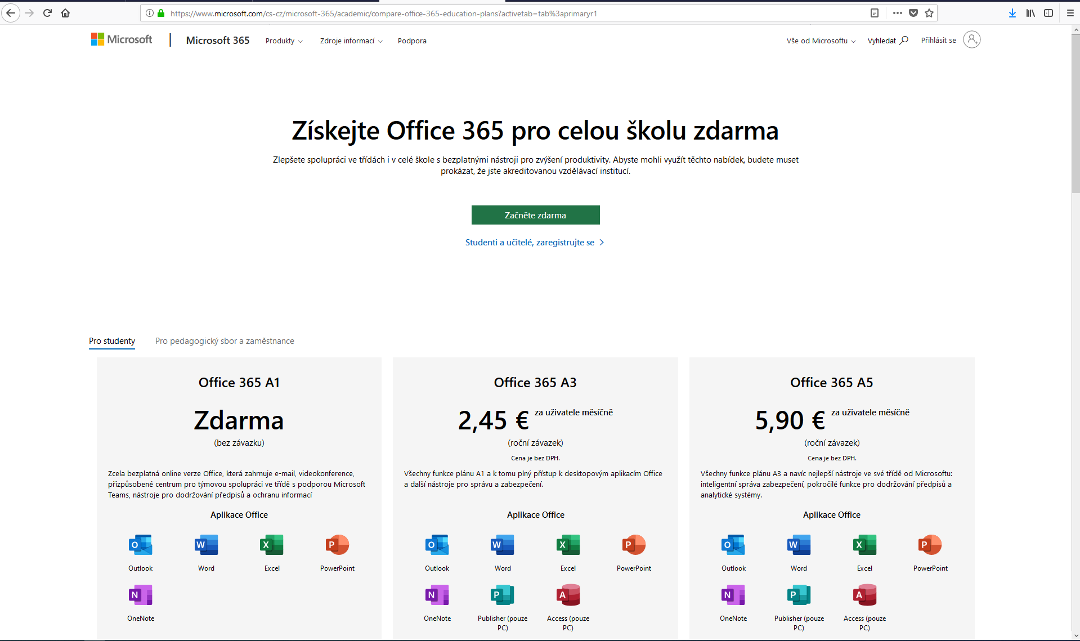Click Word icon in Office 365 A1 card
This screenshot has width=1080, height=641.
206,545
